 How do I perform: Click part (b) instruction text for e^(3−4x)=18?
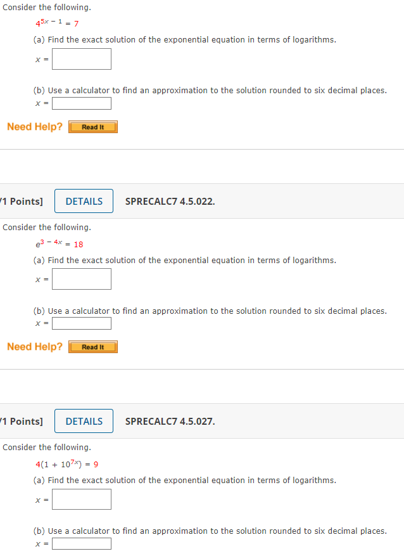(210, 311)
